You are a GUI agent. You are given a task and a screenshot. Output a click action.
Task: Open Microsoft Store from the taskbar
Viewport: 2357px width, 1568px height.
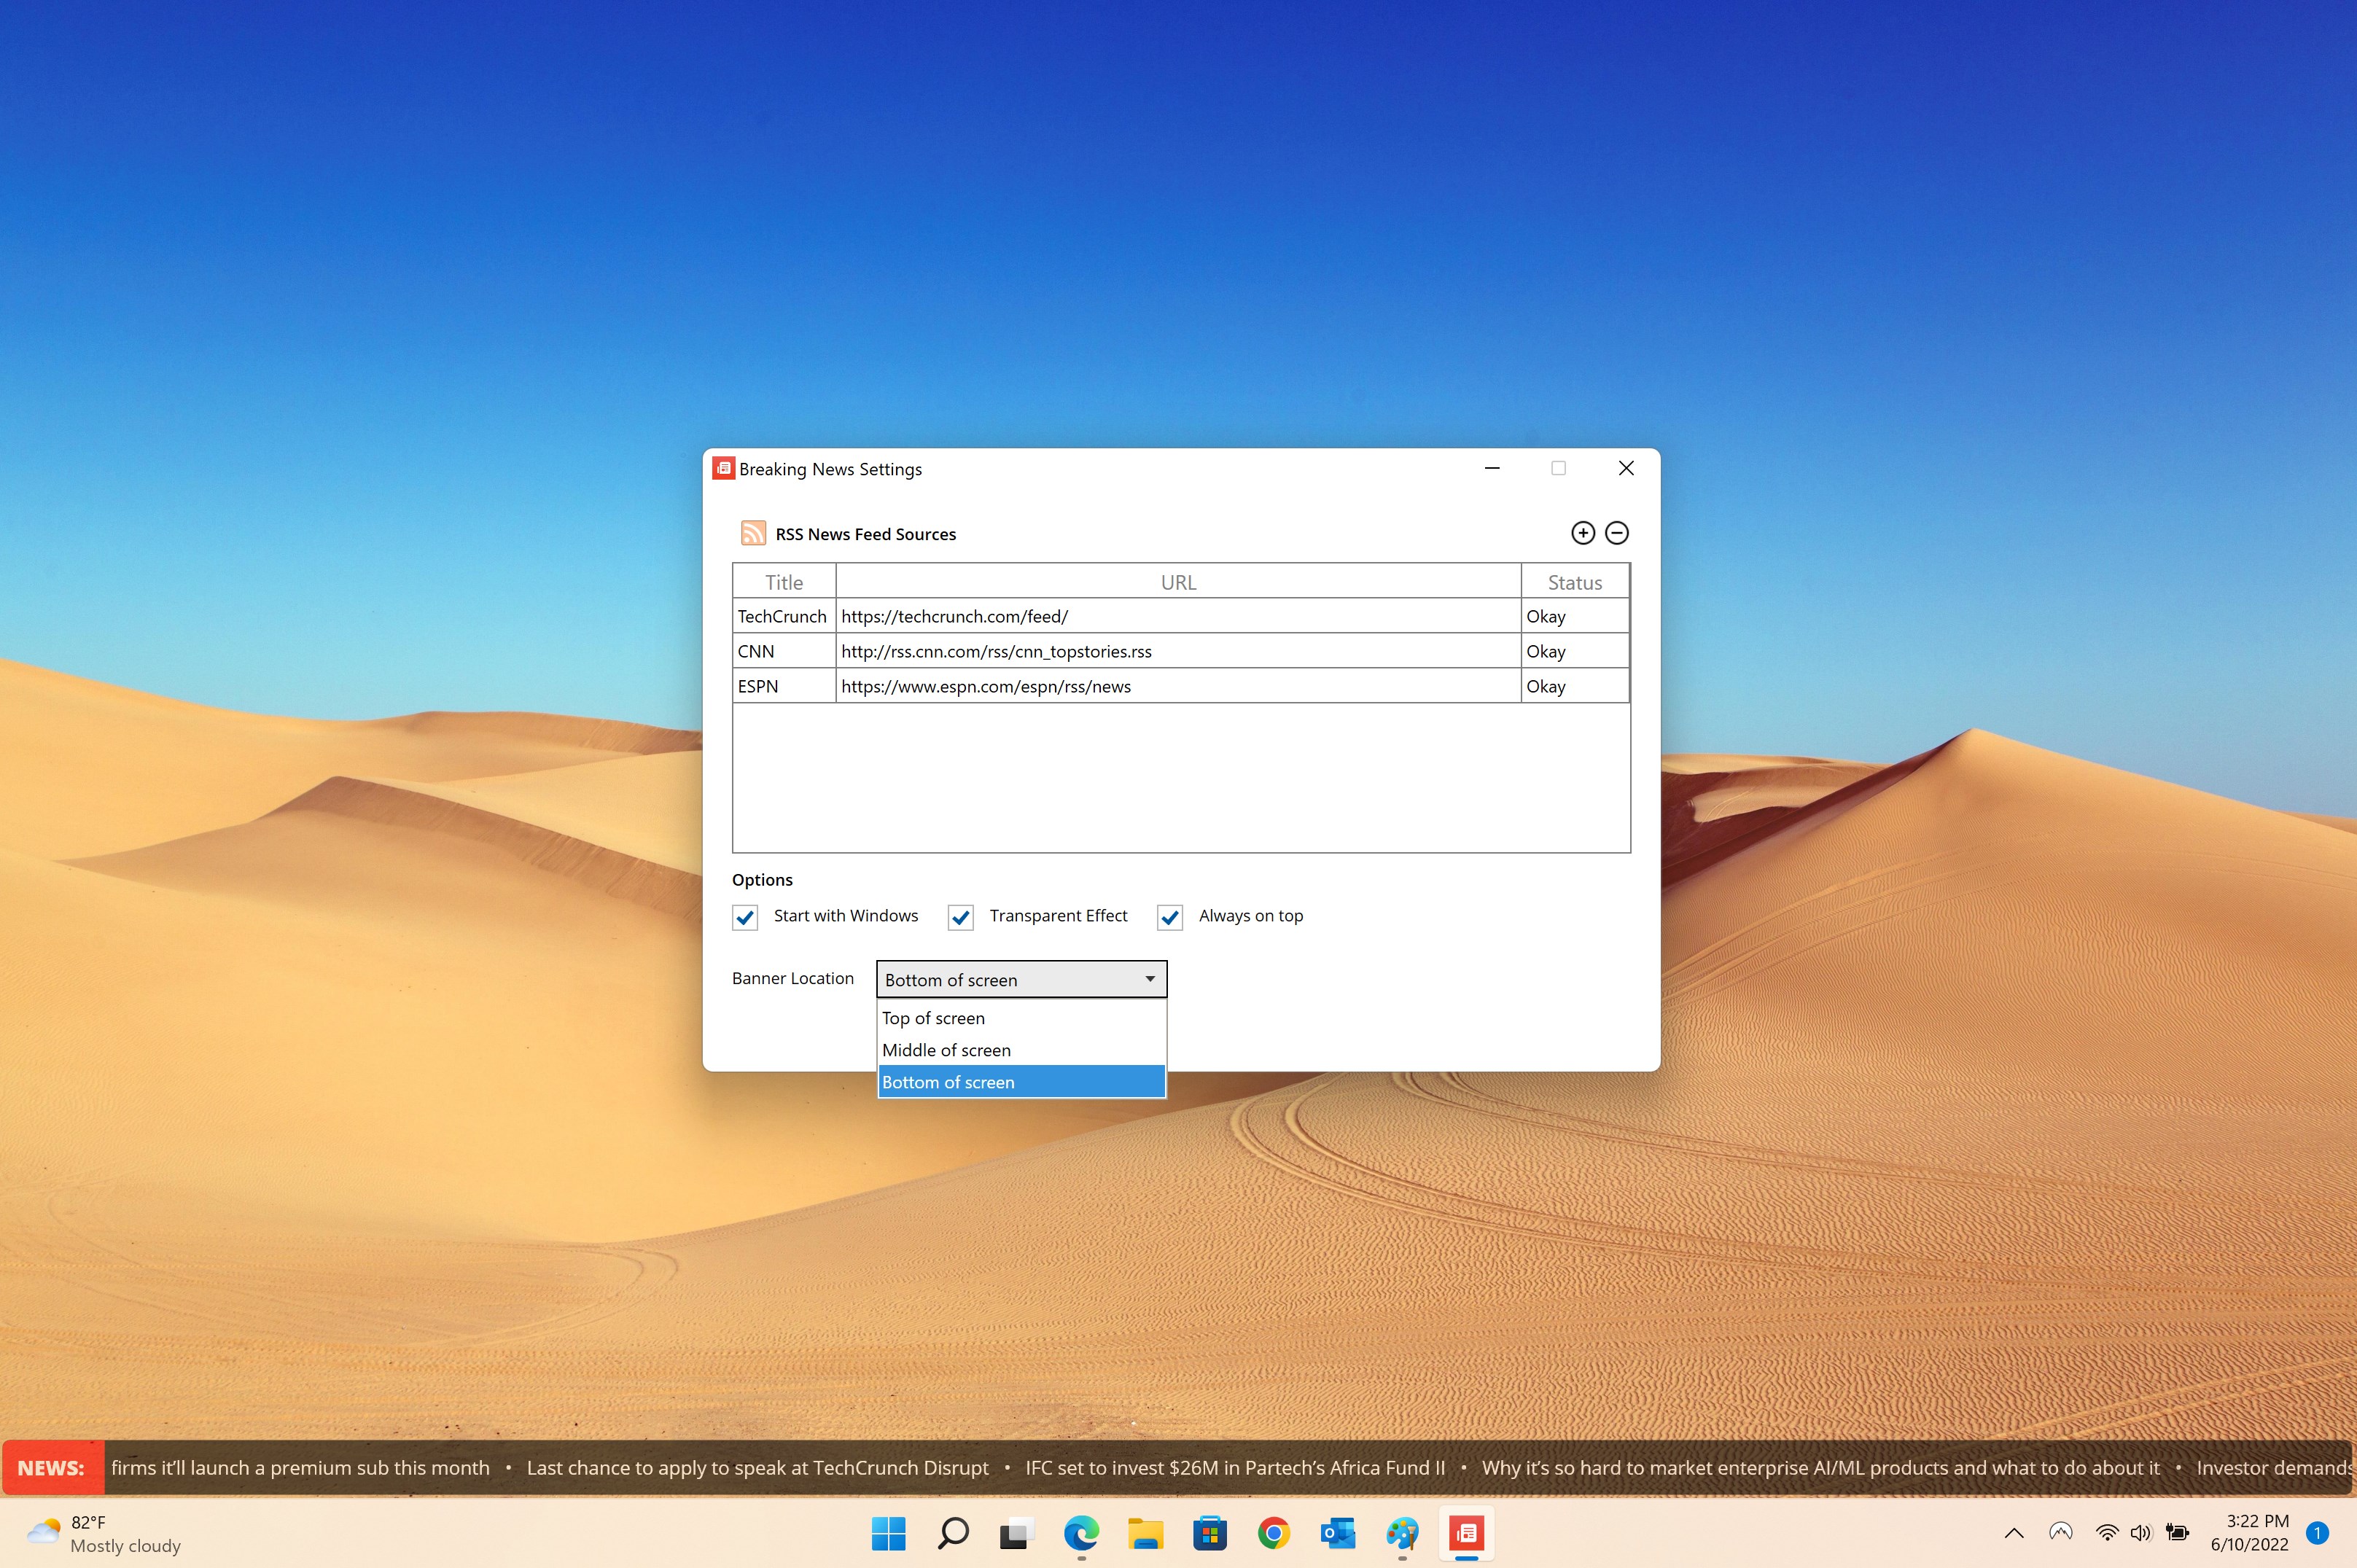pyautogui.click(x=1209, y=1533)
